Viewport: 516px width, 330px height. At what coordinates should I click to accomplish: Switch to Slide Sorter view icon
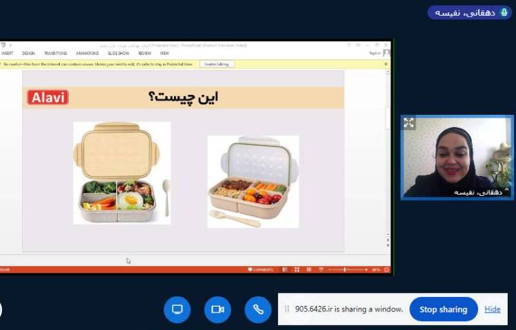click(x=297, y=269)
